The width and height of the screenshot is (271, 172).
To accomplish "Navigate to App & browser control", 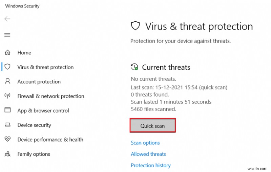I will (43, 110).
